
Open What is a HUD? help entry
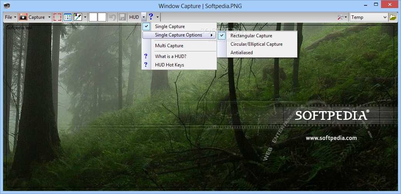(179, 56)
